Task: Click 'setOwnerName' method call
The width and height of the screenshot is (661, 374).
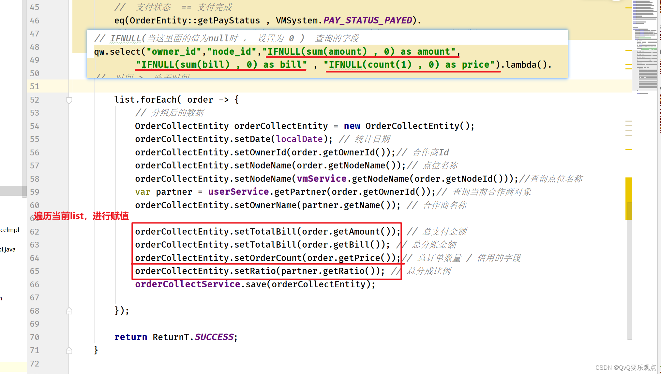Action: click(x=265, y=205)
